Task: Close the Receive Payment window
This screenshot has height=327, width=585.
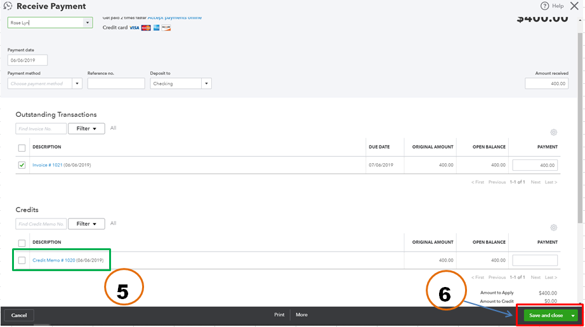Action: click(574, 6)
